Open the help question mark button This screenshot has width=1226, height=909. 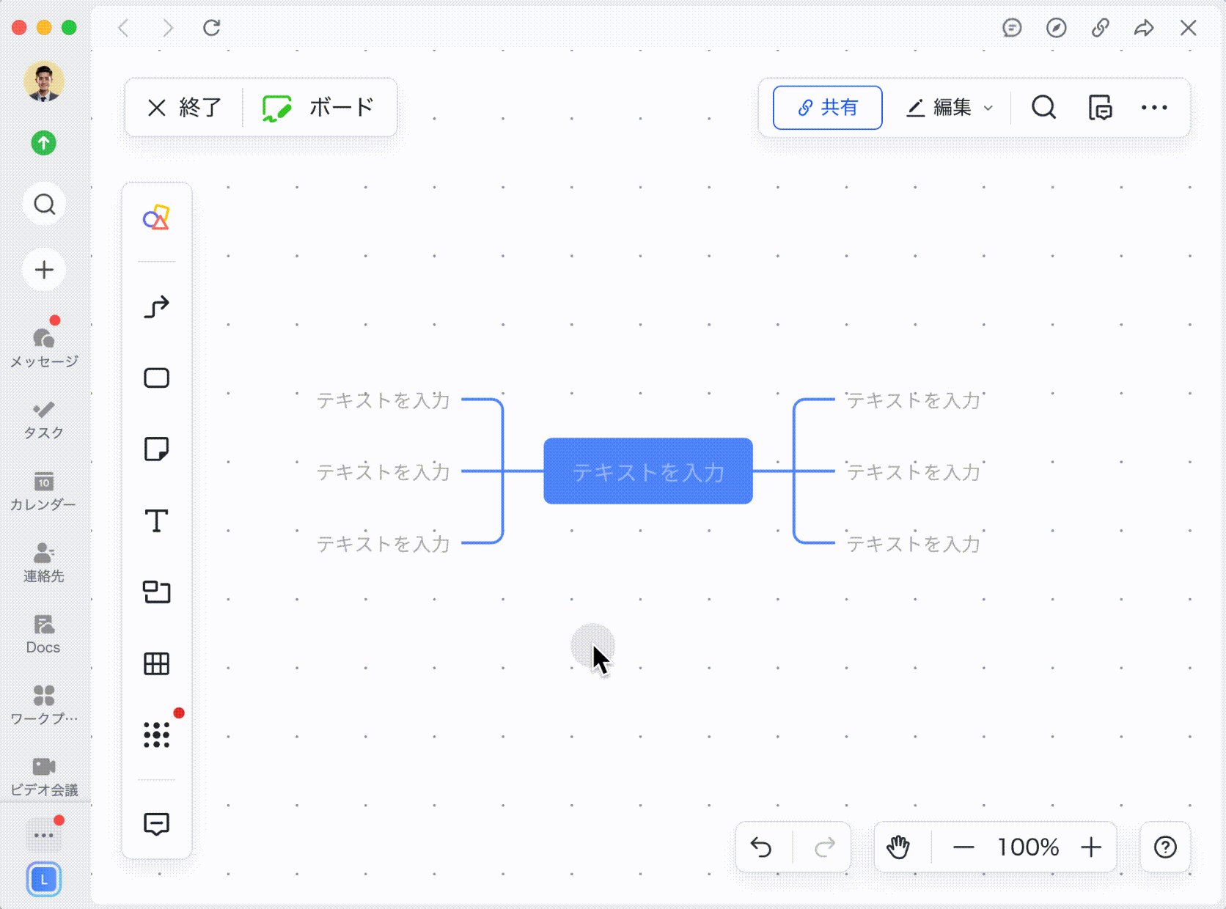(x=1164, y=847)
